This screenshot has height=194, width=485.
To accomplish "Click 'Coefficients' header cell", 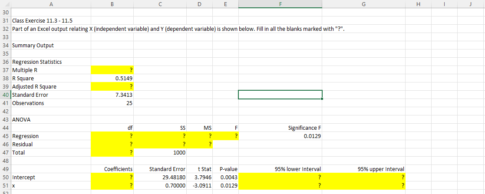I will pyautogui.click(x=112, y=169).
